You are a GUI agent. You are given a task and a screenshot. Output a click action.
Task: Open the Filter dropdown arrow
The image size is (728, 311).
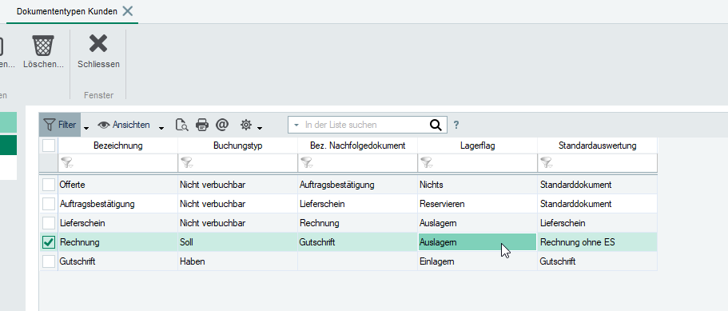click(x=86, y=128)
